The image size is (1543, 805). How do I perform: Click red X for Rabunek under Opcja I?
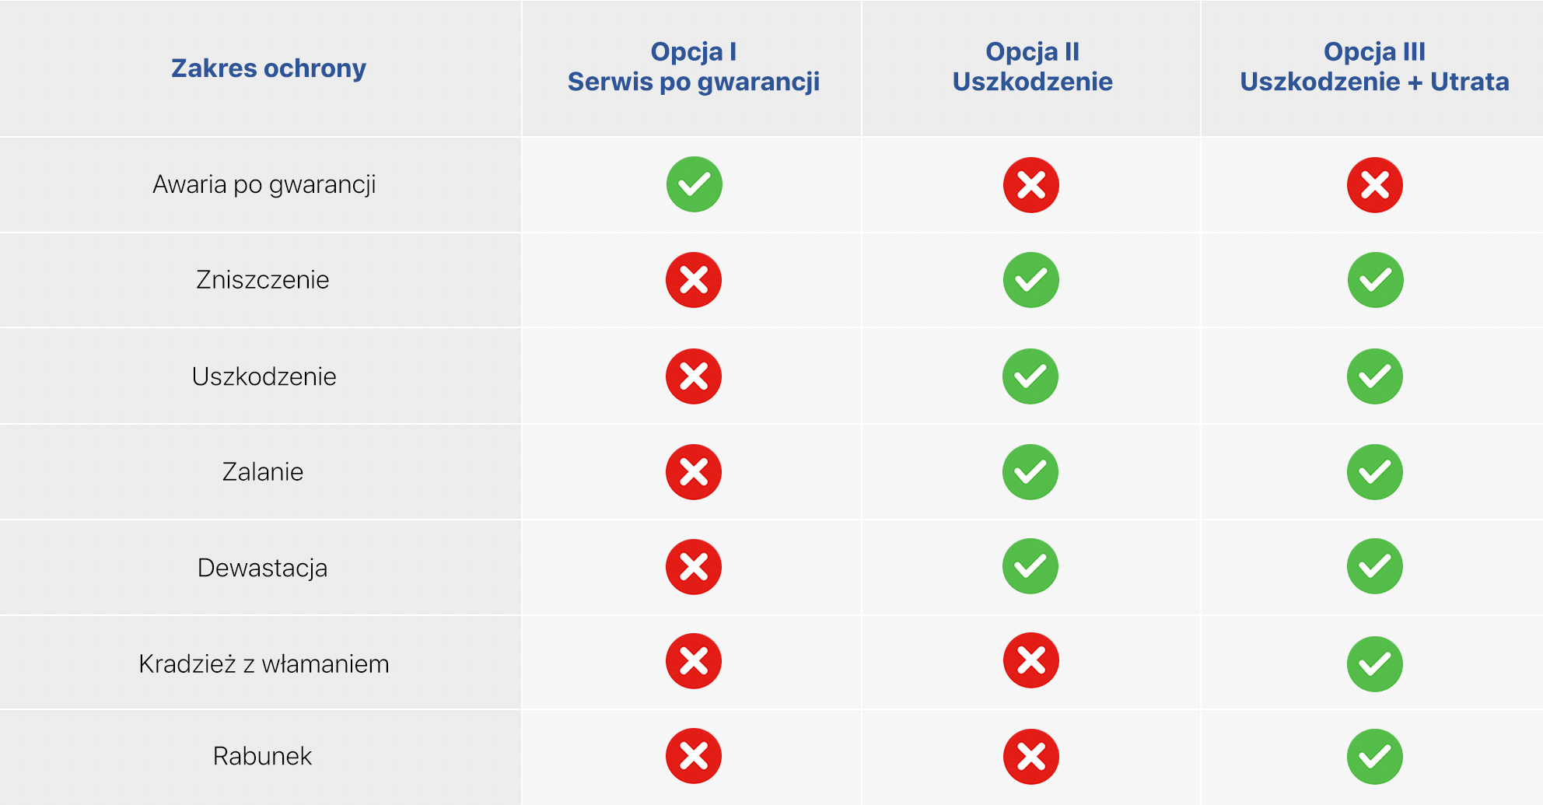tap(694, 756)
